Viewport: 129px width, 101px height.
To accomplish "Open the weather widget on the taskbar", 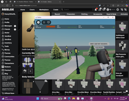I will (x=7, y=98).
